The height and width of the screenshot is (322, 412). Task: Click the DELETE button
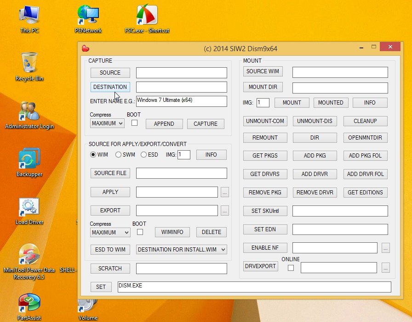point(211,232)
